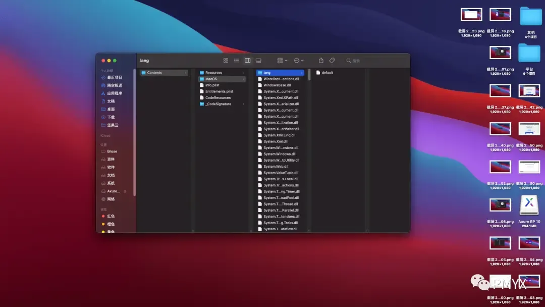Image resolution: width=545 pixels, height=307 pixels.
Task: Click the Share icon in toolbar
Action: point(321,61)
